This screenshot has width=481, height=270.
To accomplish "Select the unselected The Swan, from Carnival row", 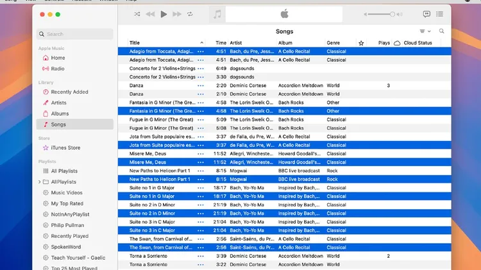I will [284, 239].
